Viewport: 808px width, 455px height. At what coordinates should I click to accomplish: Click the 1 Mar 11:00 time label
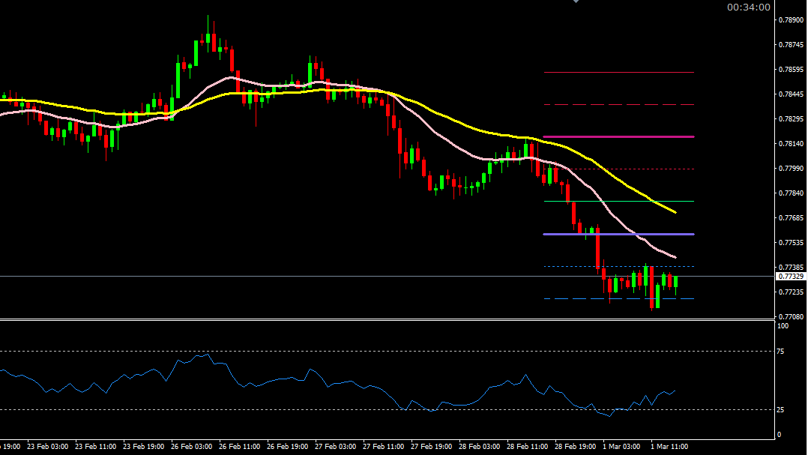click(669, 447)
